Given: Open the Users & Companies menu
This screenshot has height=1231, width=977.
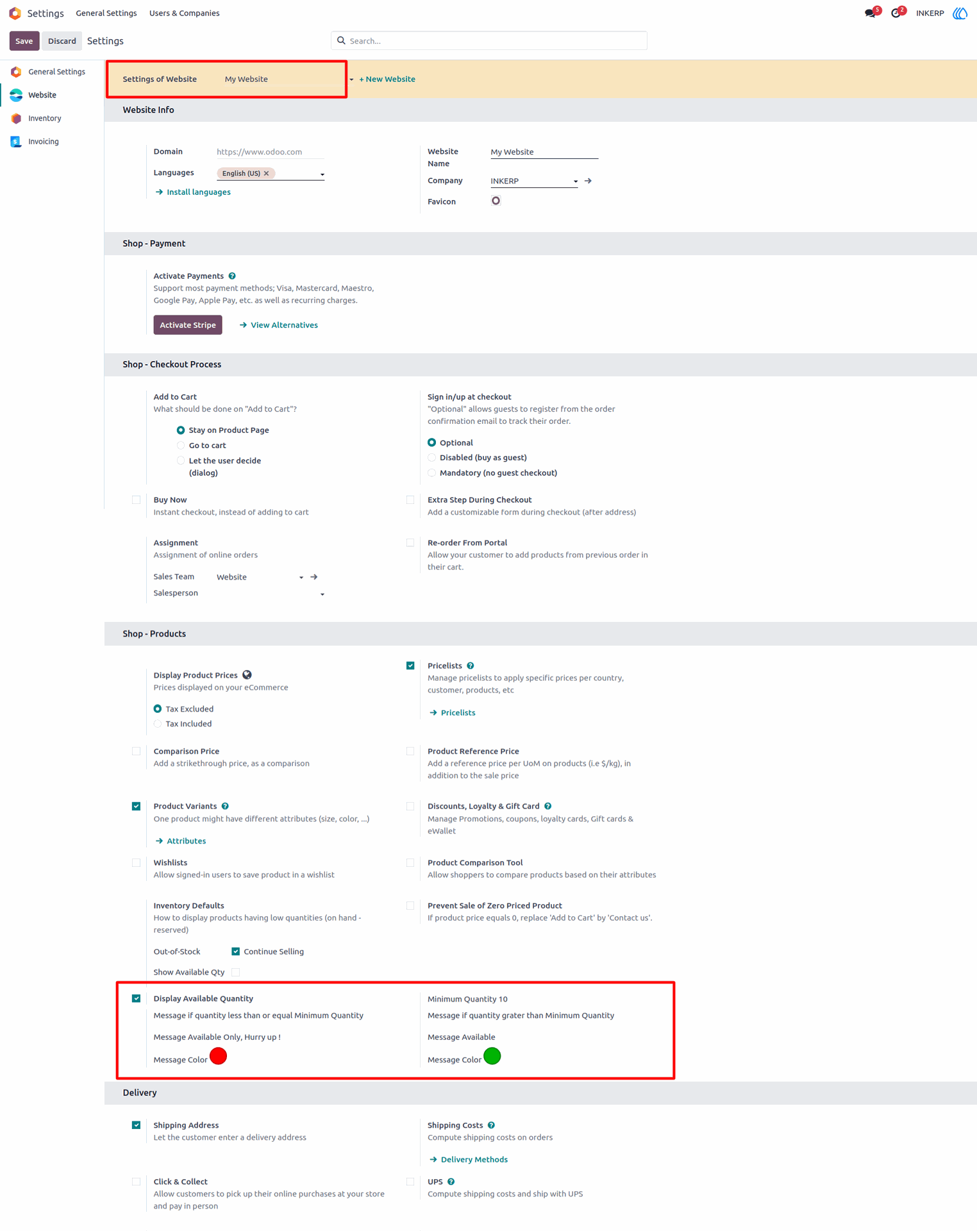Looking at the screenshot, I should [x=185, y=13].
